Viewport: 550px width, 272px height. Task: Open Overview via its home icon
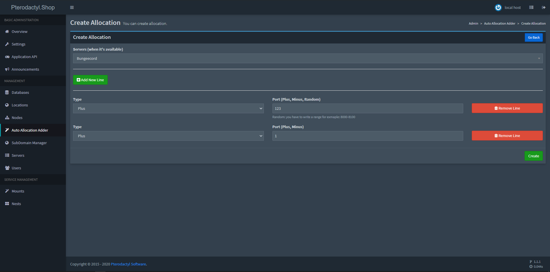coord(7,32)
